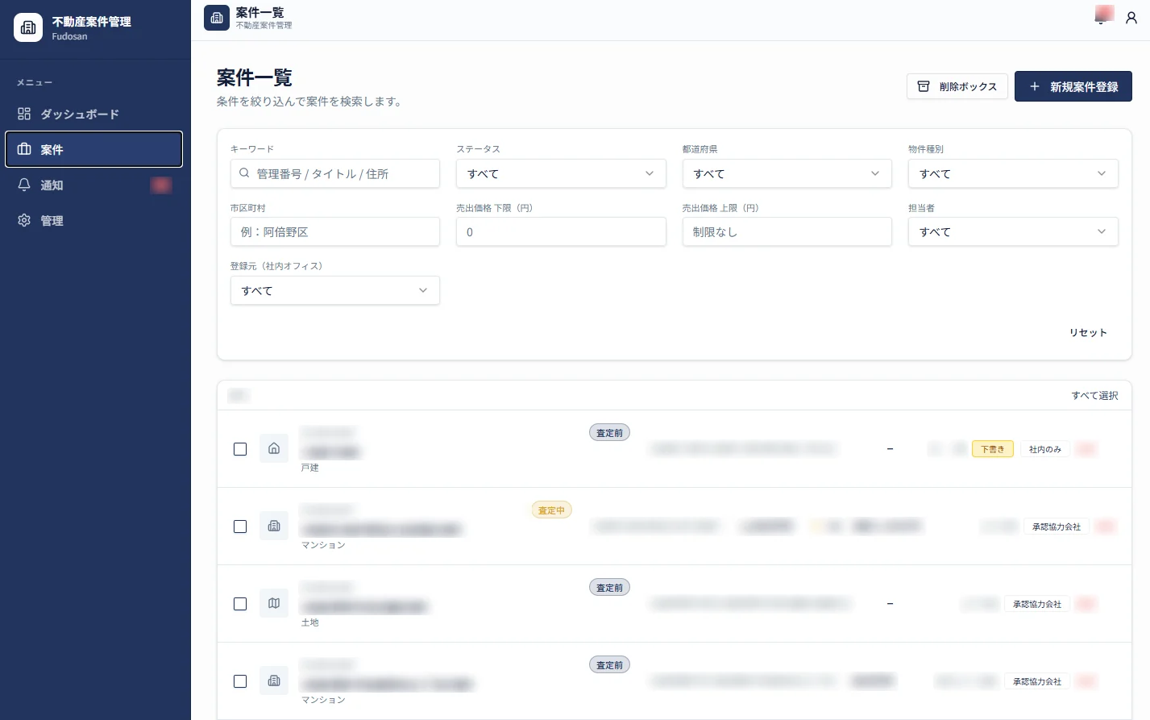Image resolution: width=1150 pixels, height=720 pixels.
Task: Click リセット to clear filters
Action: (x=1088, y=332)
